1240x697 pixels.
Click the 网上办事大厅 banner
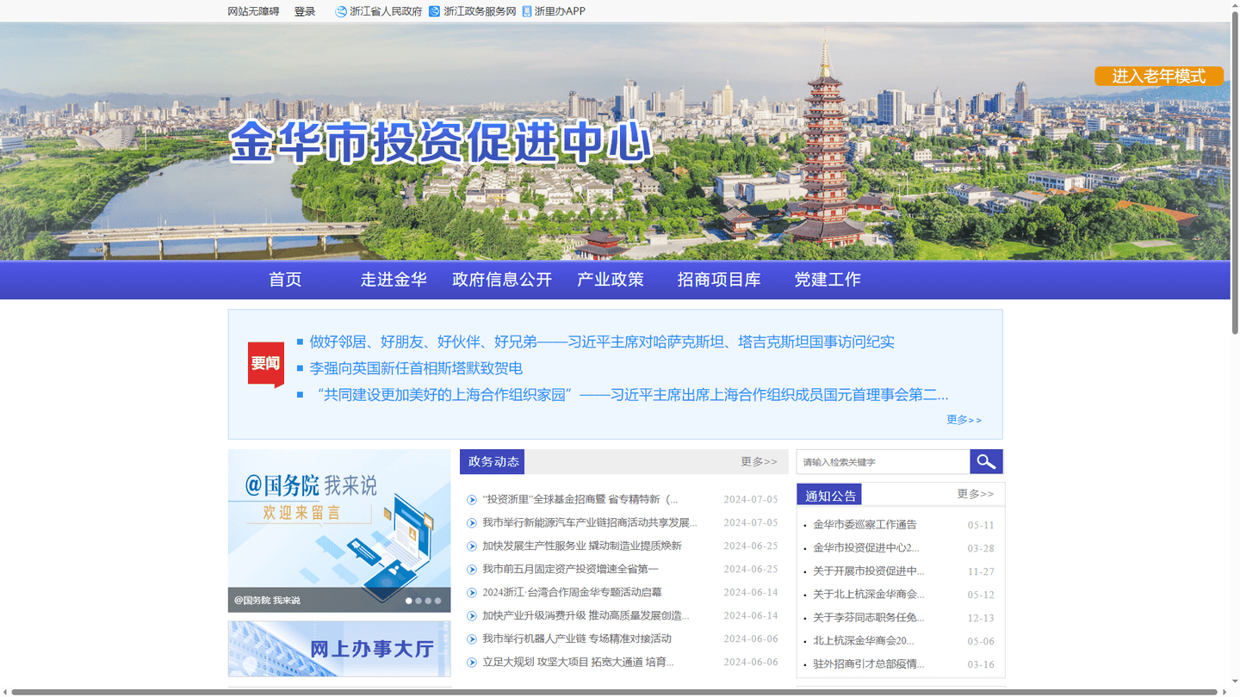tap(339, 649)
